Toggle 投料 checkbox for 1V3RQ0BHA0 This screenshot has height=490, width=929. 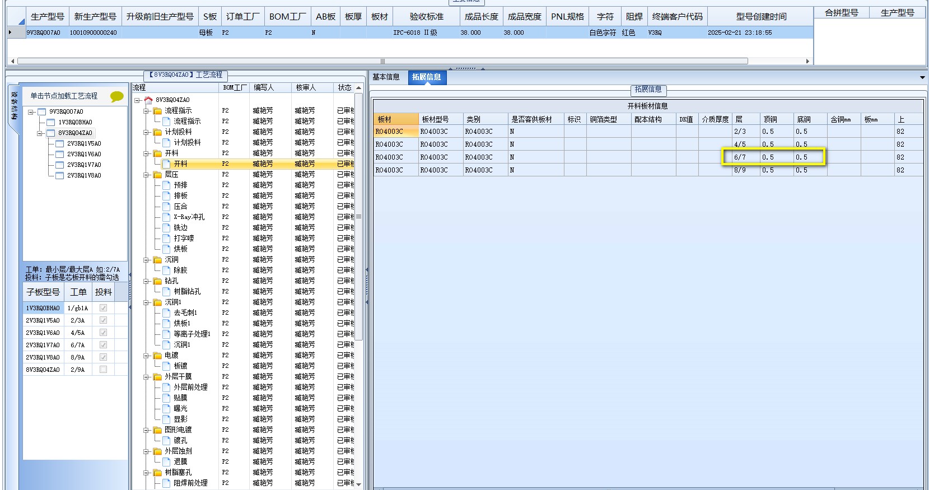coord(103,308)
